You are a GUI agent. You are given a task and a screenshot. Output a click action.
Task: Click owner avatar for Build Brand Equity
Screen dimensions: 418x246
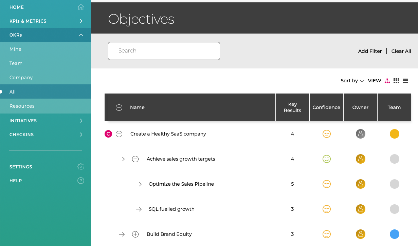(360, 234)
